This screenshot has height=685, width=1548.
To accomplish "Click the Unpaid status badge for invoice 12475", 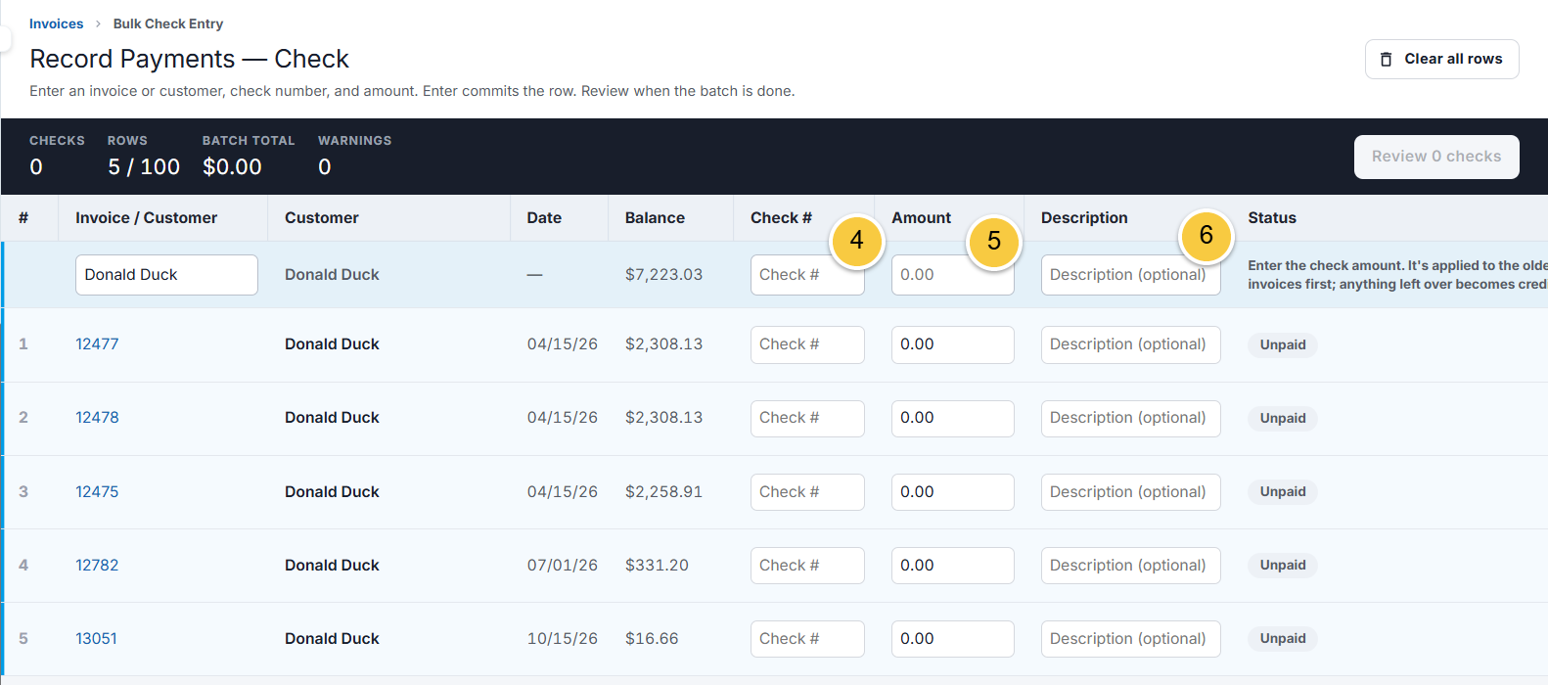I will coord(1283,492).
